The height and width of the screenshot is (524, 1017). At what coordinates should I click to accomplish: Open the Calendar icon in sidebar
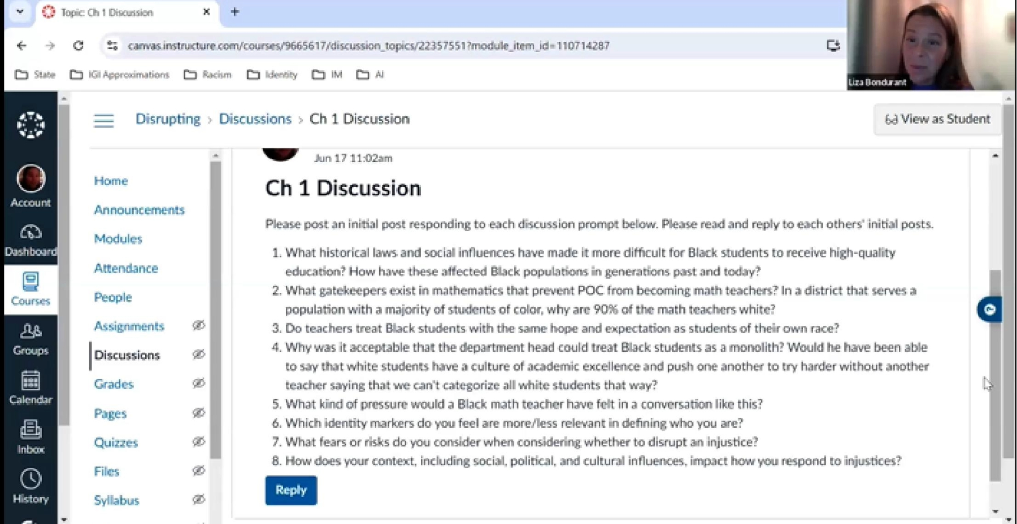(31, 380)
